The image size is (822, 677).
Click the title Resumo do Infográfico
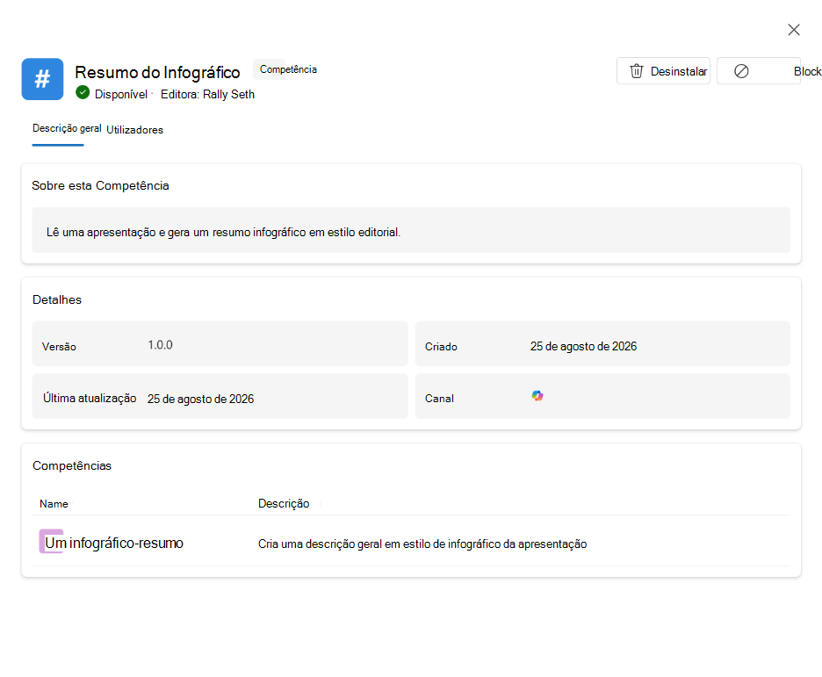pyautogui.click(x=157, y=72)
